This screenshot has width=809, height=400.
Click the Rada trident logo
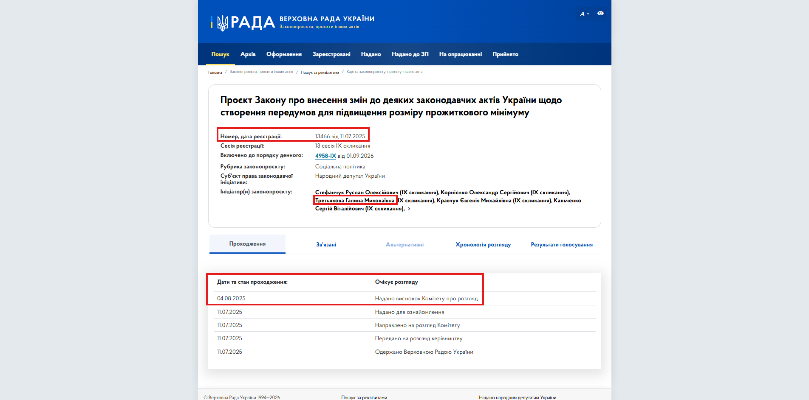pyautogui.click(x=222, y=22)
